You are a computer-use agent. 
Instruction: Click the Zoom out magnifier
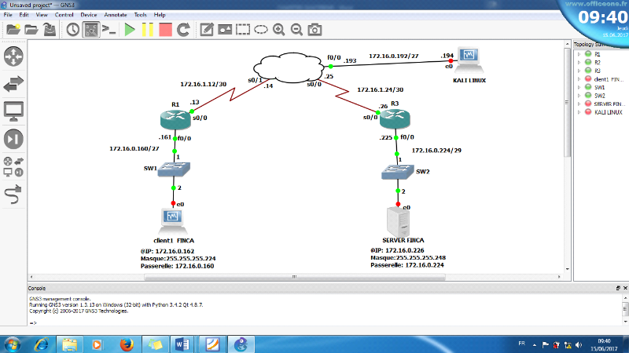coord(296,30)
